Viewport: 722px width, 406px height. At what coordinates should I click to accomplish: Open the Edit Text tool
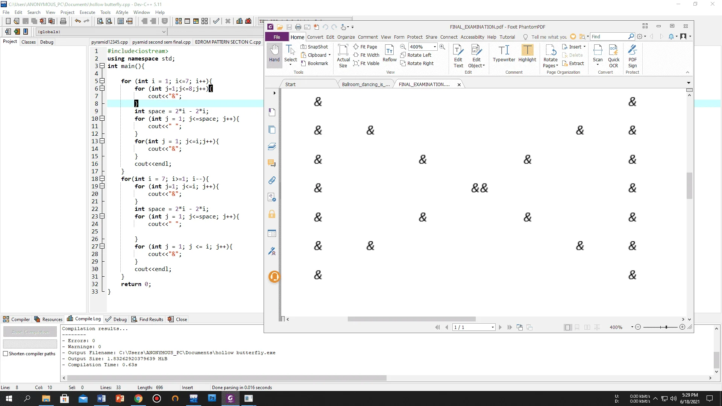tap(458, 56)
